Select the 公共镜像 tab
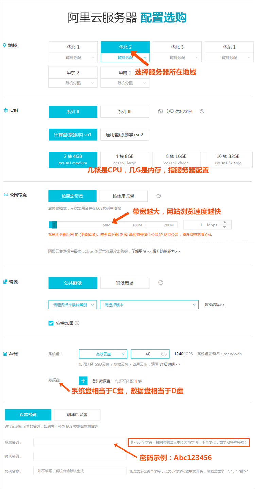255x489 pixels. [x=73, y=283]
